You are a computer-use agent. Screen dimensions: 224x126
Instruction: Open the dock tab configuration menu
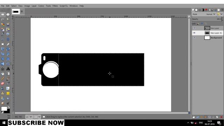pos(222,10)
